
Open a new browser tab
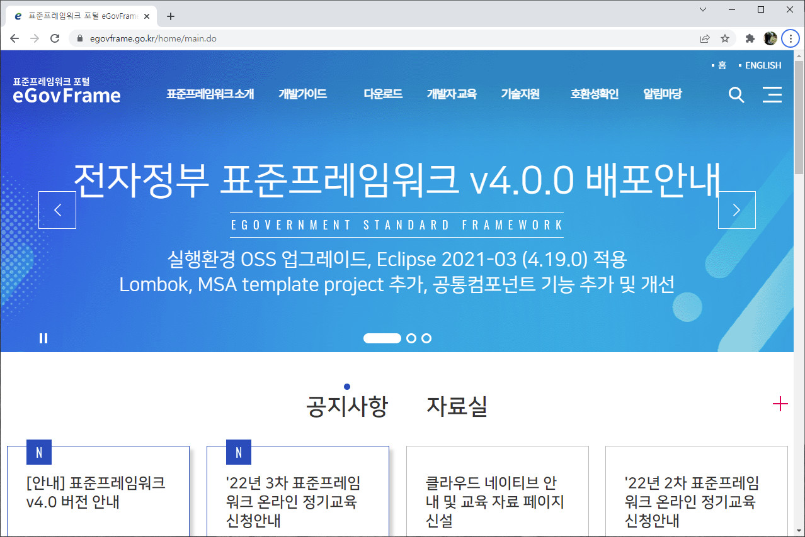click(170, 16)
